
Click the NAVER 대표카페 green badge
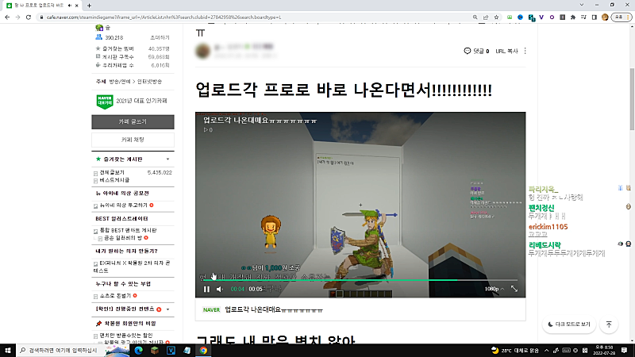tap(105, 102)
